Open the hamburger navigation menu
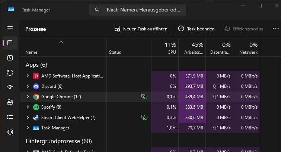This screenshot has height=152, width=281. tap(10, 29)
